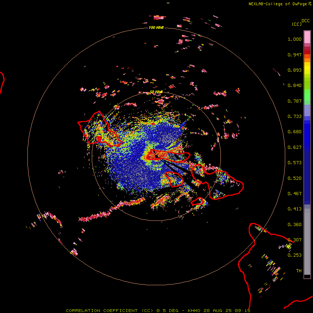The image size is (313, 313).
Task: Click the 100 NMI range ring label
Action: (x=156, y=27)
